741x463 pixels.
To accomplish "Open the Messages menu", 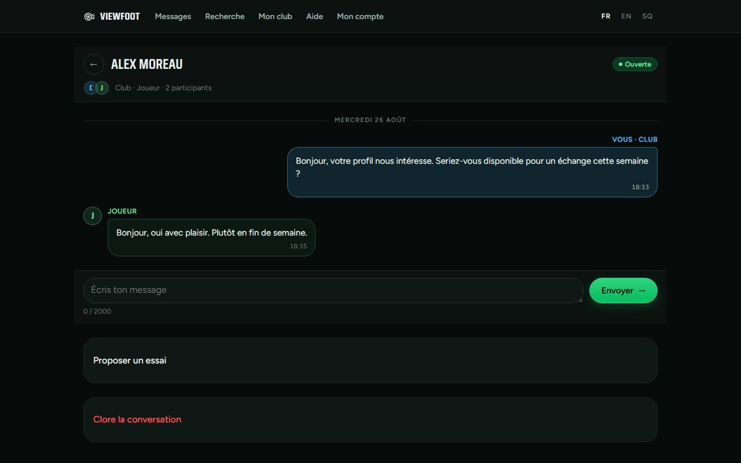I will (x=173, y=16).
